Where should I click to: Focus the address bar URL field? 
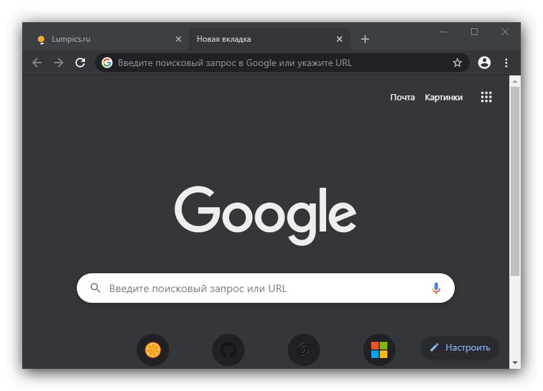(x=282, y=63)
